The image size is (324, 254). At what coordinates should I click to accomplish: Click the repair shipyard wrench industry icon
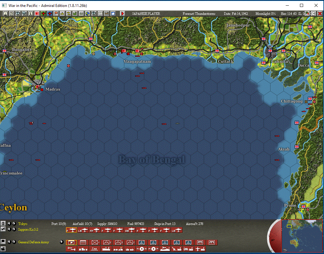tap(72, 249)
